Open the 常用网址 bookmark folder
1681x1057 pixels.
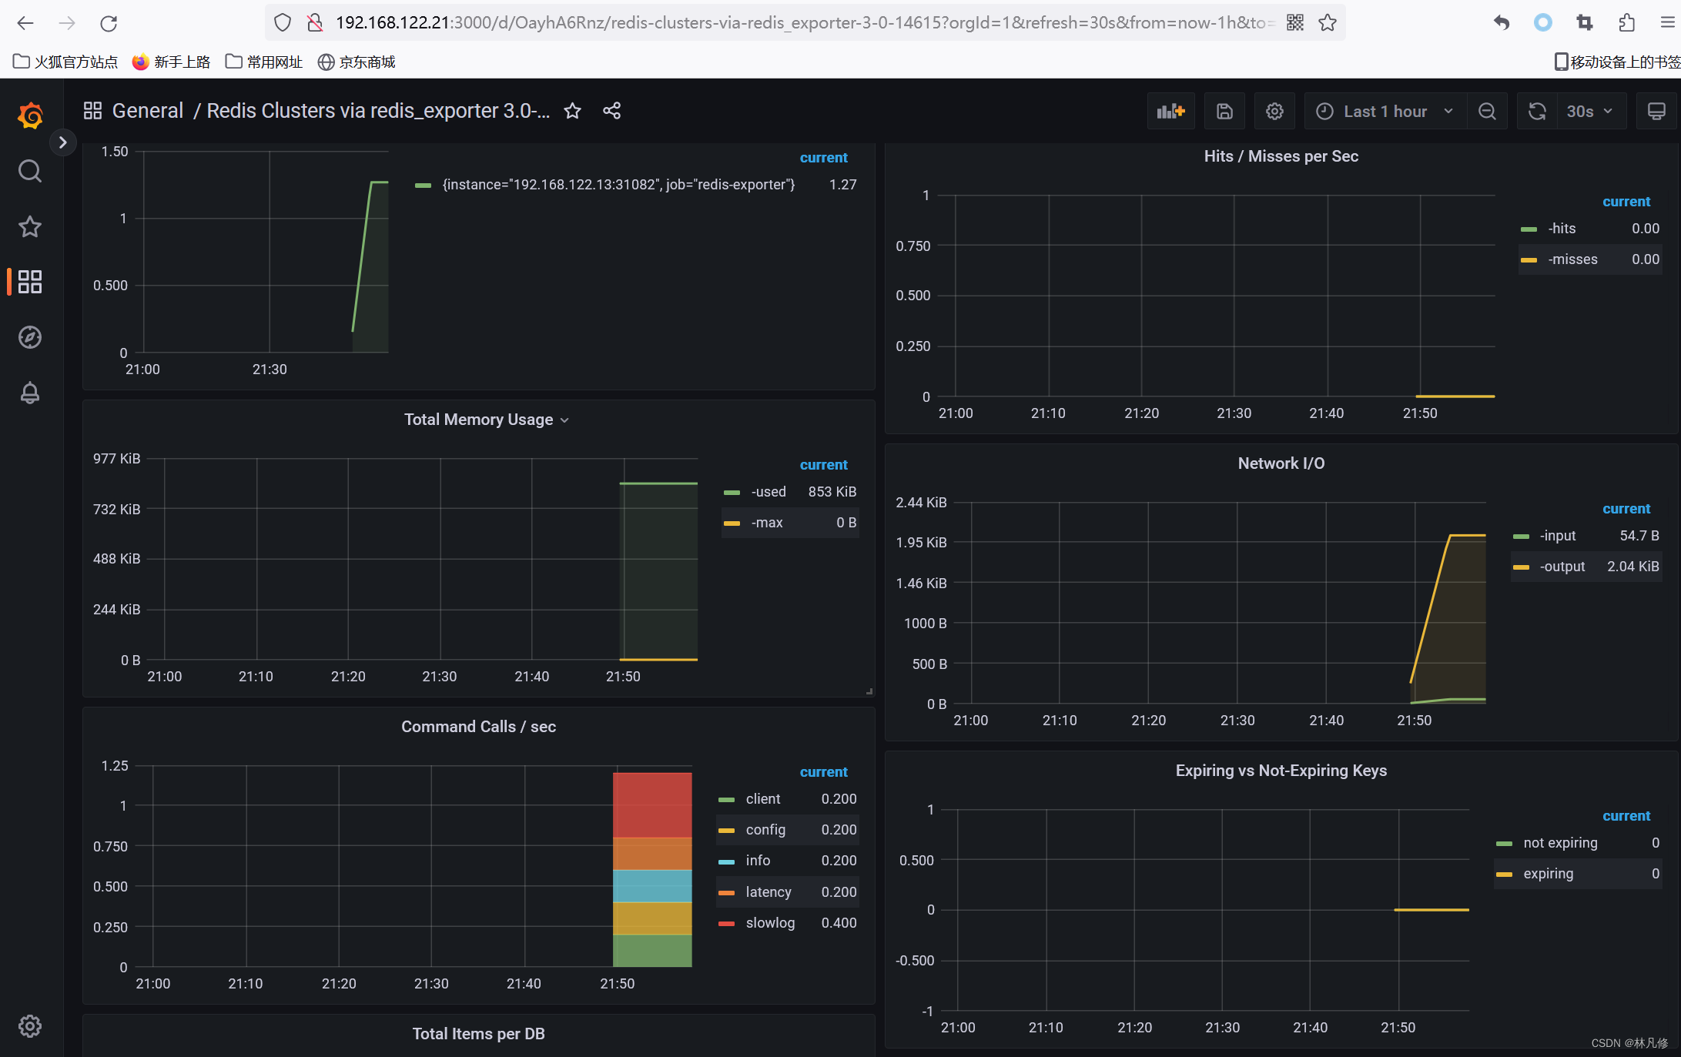point(264,62)
